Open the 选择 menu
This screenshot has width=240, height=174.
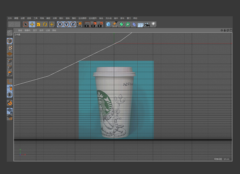click(x=29, y=18)
